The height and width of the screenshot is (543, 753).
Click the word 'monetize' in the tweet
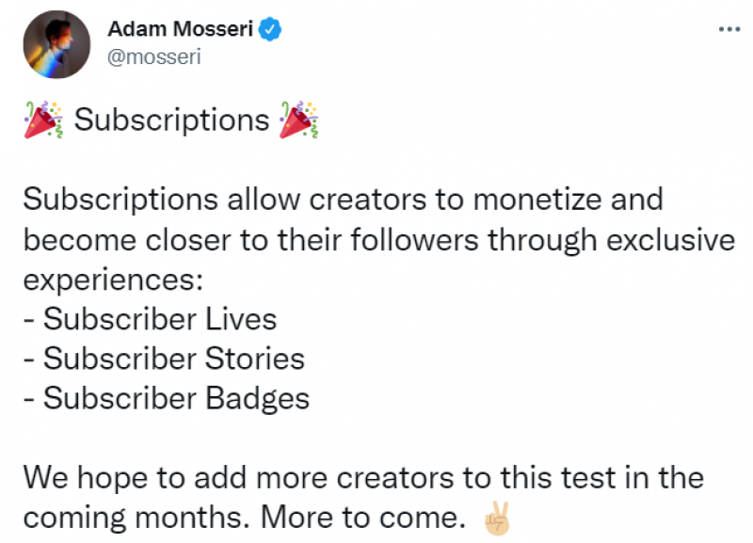pyautogui.click(x=536, y=200)
